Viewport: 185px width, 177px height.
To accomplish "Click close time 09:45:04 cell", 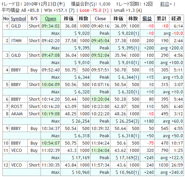I will pyautogui.click(x=100, y=41).
